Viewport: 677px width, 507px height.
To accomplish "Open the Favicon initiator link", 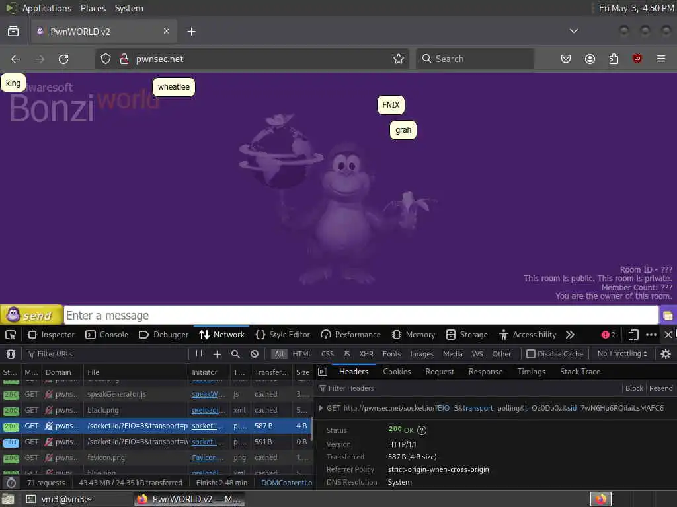I will point(208,458).
